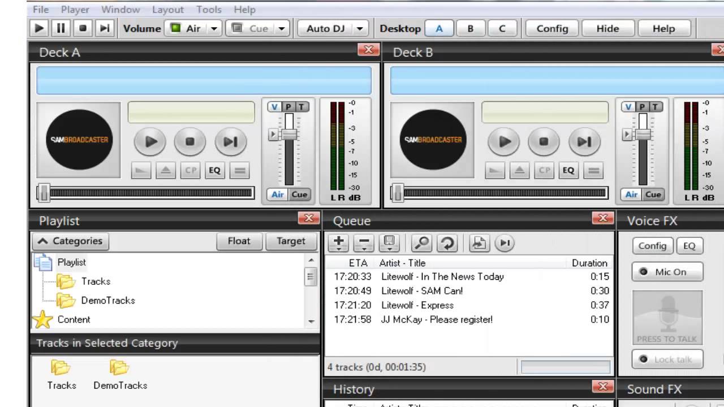724x407 pixels.
Task: Open the Queue add (+) dropdown
Action: (338, 243)
